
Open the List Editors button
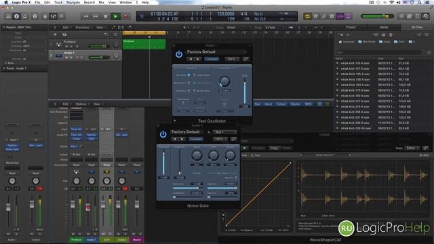tap(401, 16)
